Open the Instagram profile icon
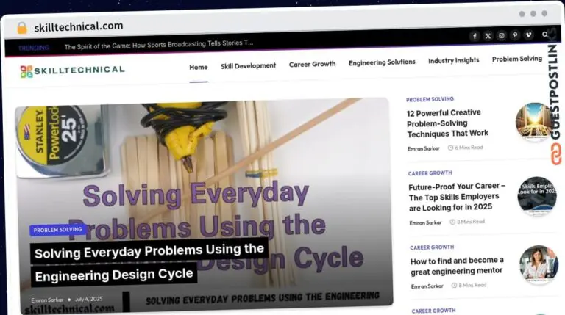Viewport: 565px width, 315px height. [x=502, y=35]
